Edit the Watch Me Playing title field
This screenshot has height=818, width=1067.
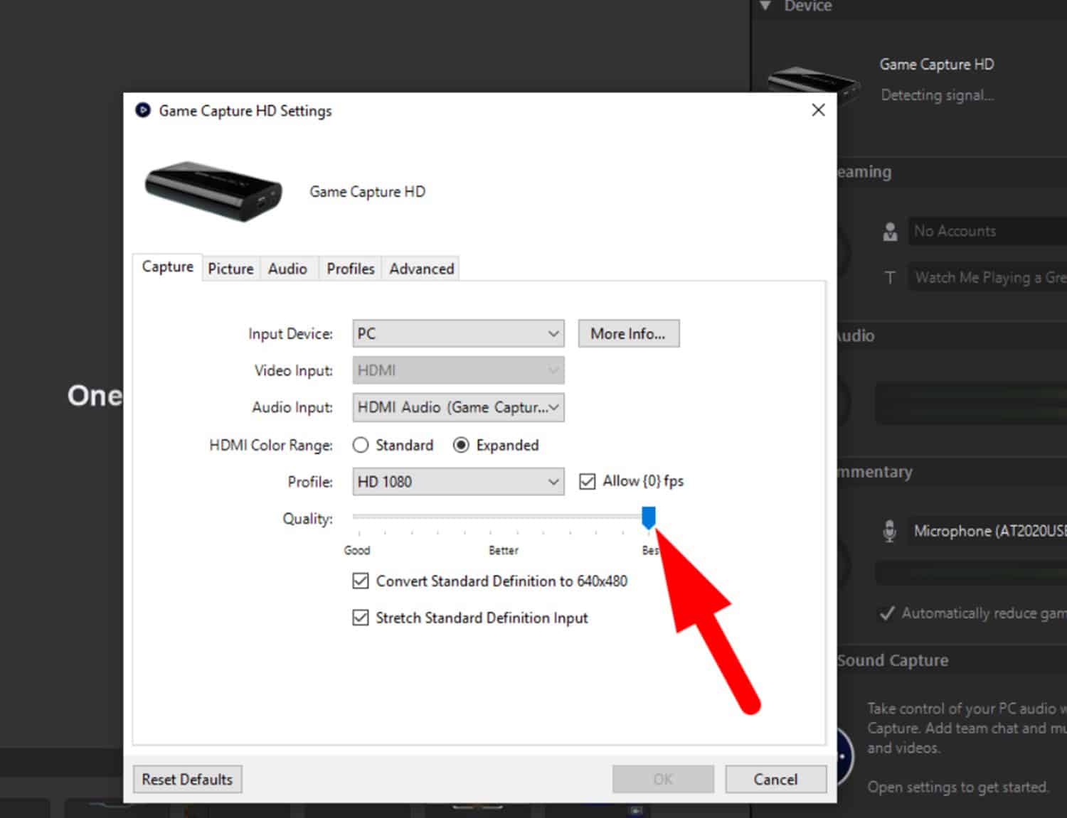(x=987, y=277)
